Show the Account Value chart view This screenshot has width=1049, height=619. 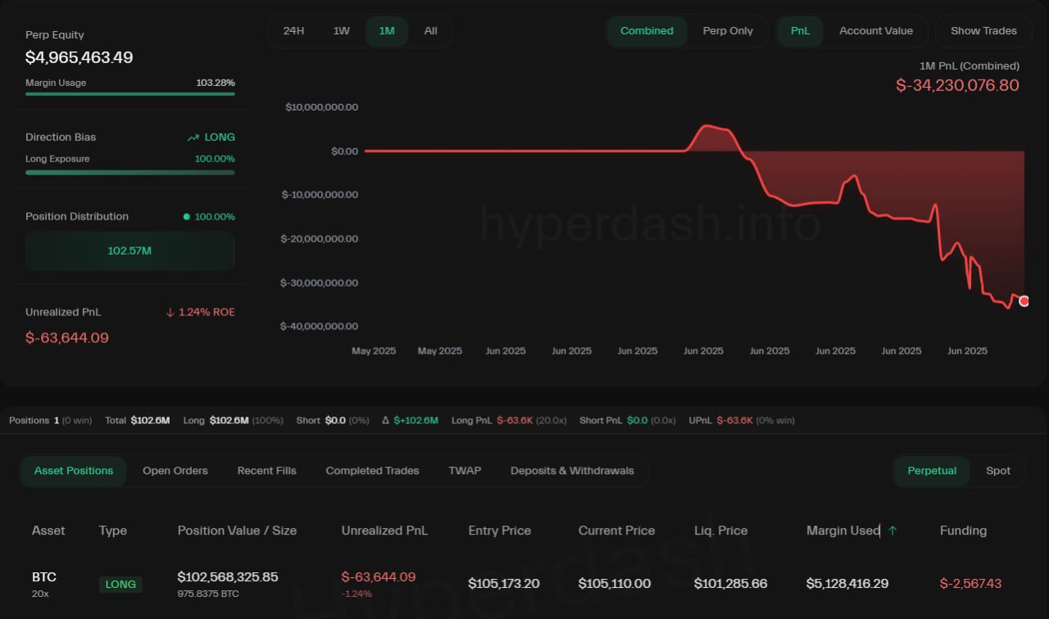point(876,31)
